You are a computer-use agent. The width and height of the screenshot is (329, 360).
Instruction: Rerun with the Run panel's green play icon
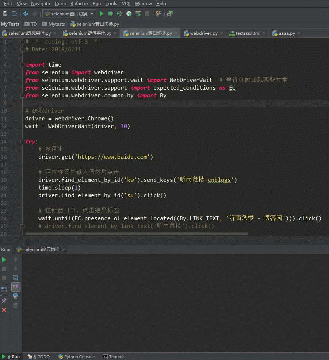coord(4,260)
